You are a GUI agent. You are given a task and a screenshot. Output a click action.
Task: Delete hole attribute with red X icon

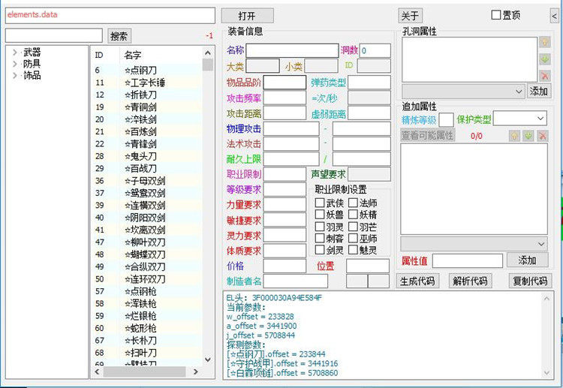545,75
